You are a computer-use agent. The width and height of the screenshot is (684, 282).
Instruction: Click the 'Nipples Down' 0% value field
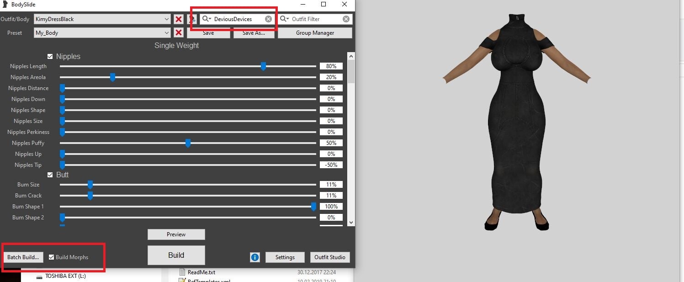331,99
